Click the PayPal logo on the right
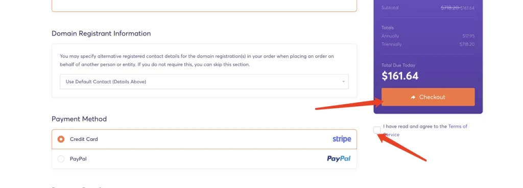Viewport: 523px width, 188px height. coord(339,159)
